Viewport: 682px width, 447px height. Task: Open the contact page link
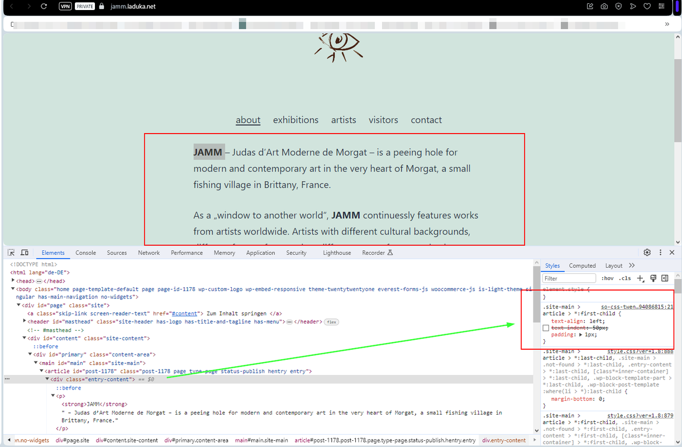click(x=426, y=120)
